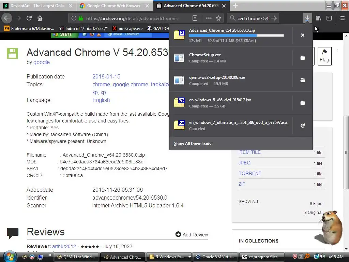Screen dimensions: 349x262
Task: Click the google chrome topic link
Action: coord(131,85)
